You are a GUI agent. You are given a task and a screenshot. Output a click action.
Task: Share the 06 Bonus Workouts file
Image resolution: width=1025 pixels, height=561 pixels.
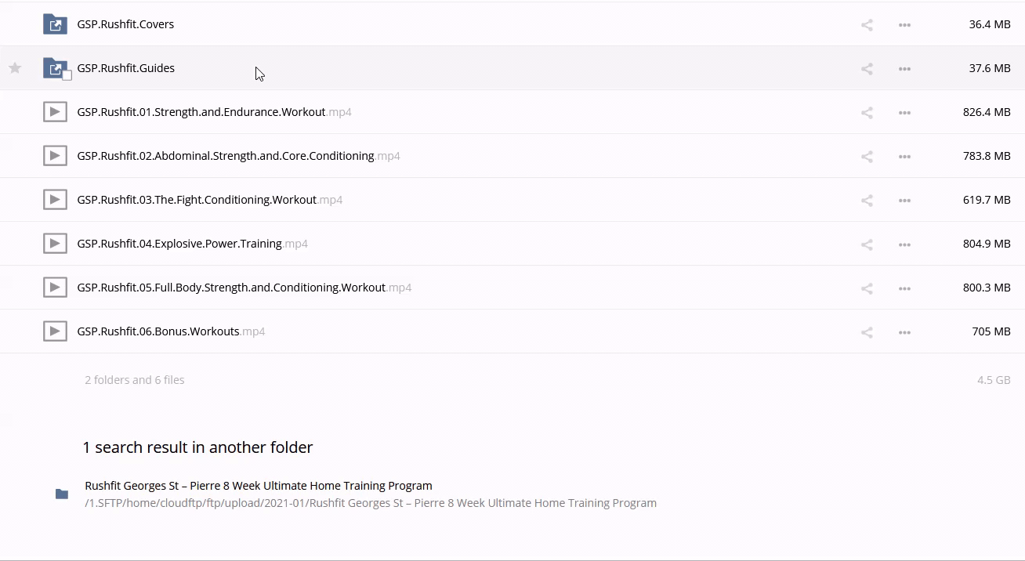click(x=867, y=332)
